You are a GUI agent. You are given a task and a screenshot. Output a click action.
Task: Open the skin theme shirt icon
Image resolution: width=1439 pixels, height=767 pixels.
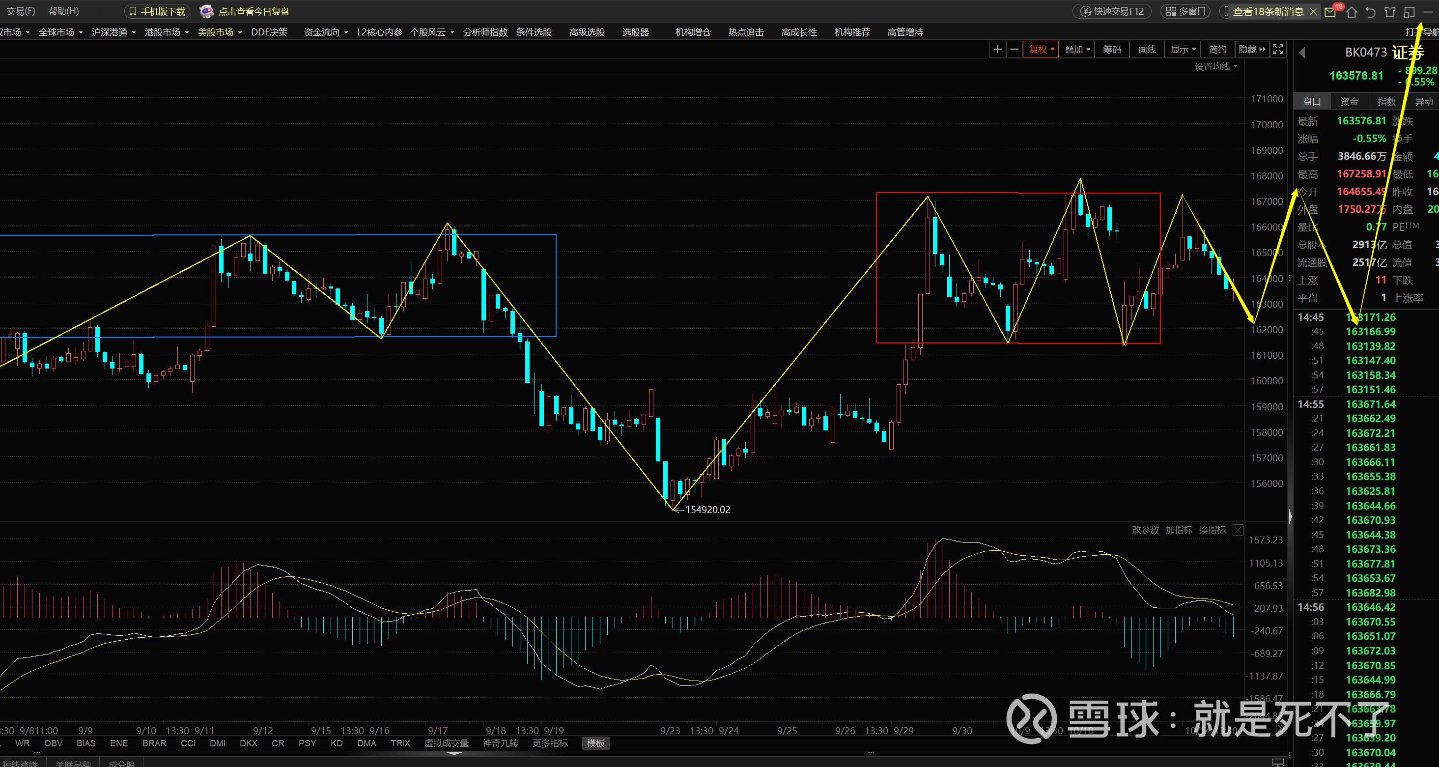[1390, 12]
